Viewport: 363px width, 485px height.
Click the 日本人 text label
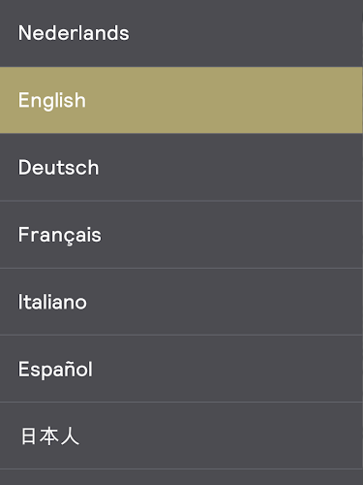50,436
